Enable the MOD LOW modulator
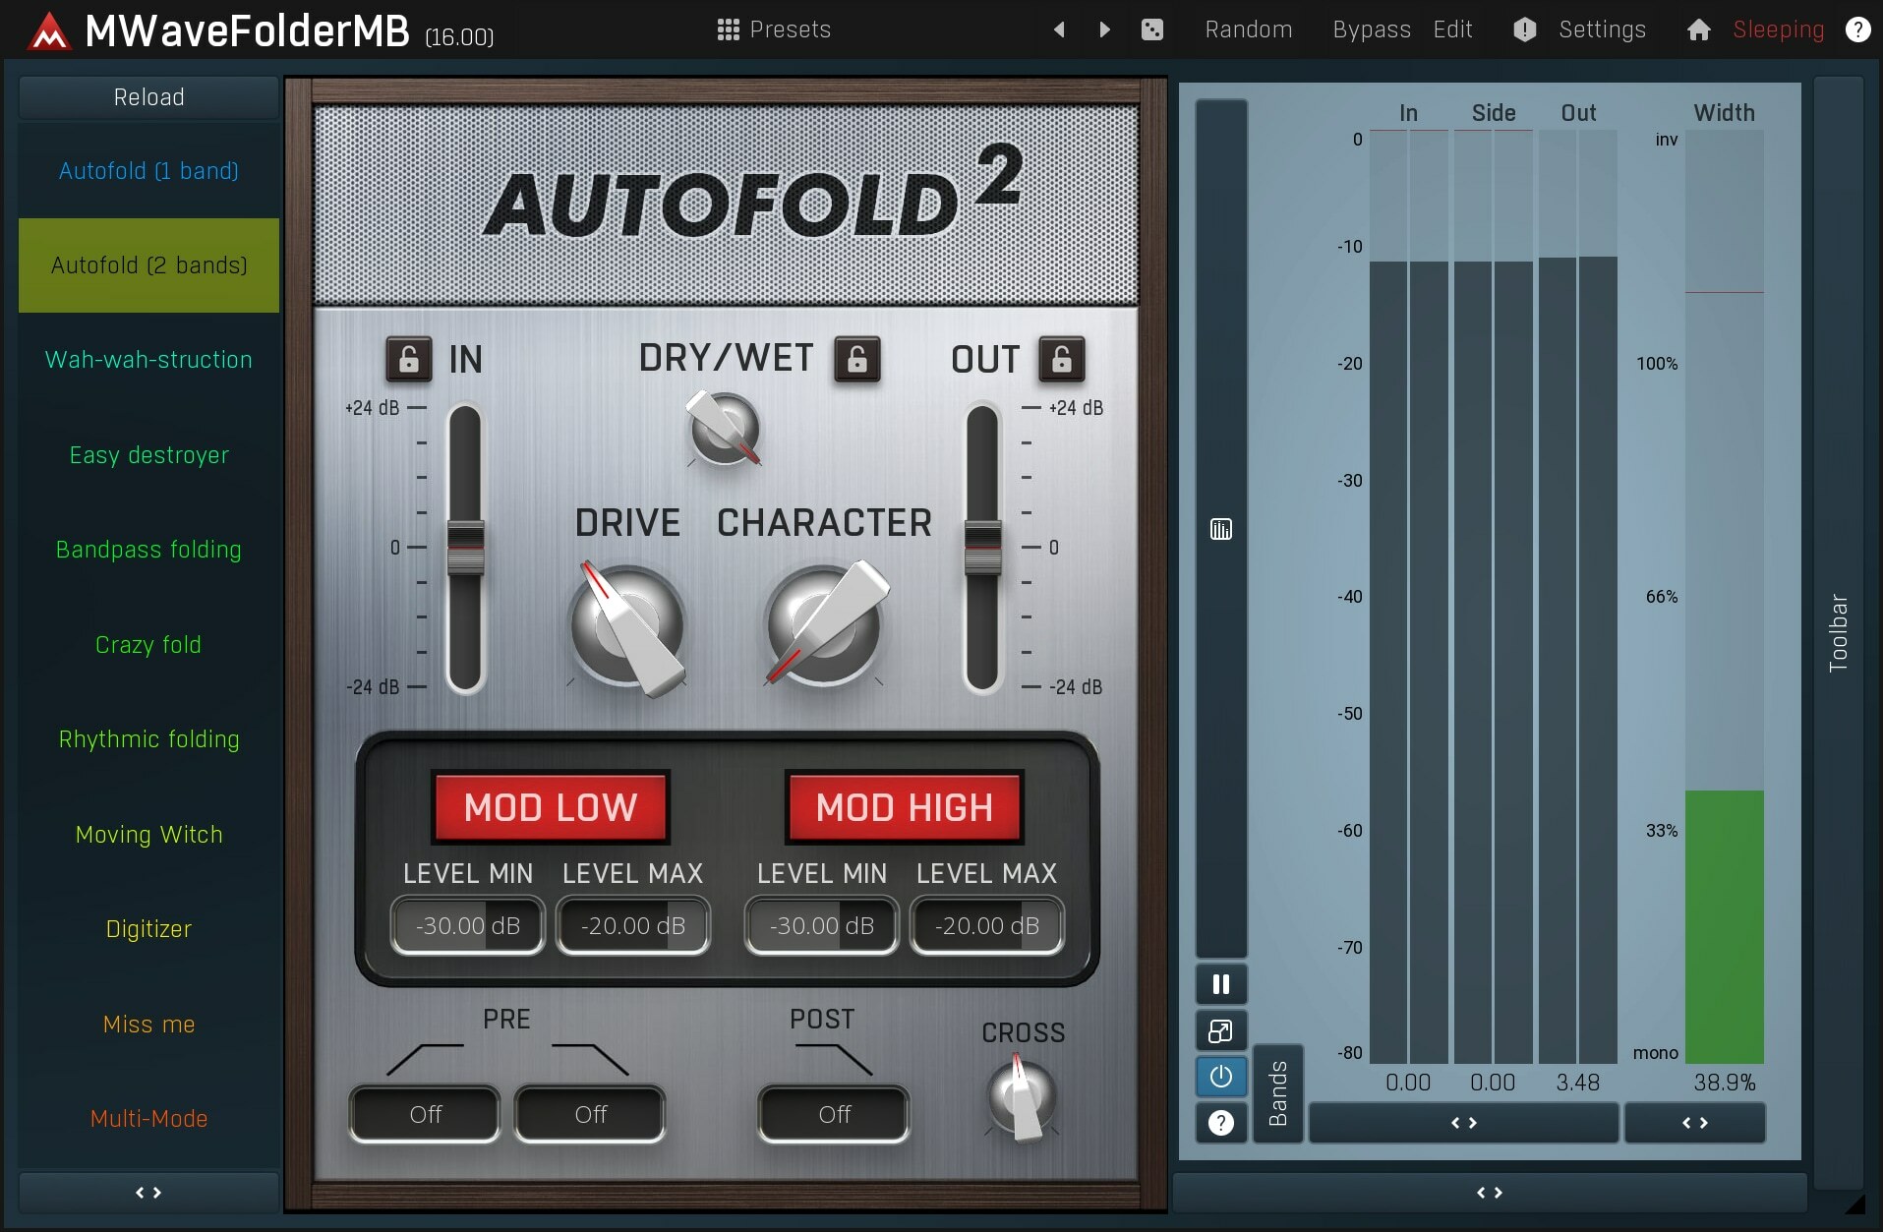This screenshot has width=1883, height=1232. (549, 807)
